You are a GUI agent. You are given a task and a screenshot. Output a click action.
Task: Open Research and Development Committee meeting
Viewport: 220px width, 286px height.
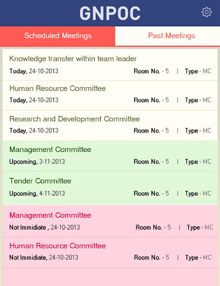tap(110, 126)
